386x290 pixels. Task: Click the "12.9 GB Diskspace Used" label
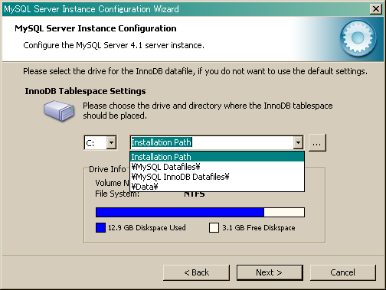147,227
